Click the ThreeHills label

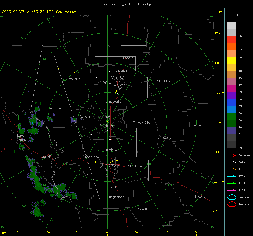pyautogui.click(x=141, y=123)
